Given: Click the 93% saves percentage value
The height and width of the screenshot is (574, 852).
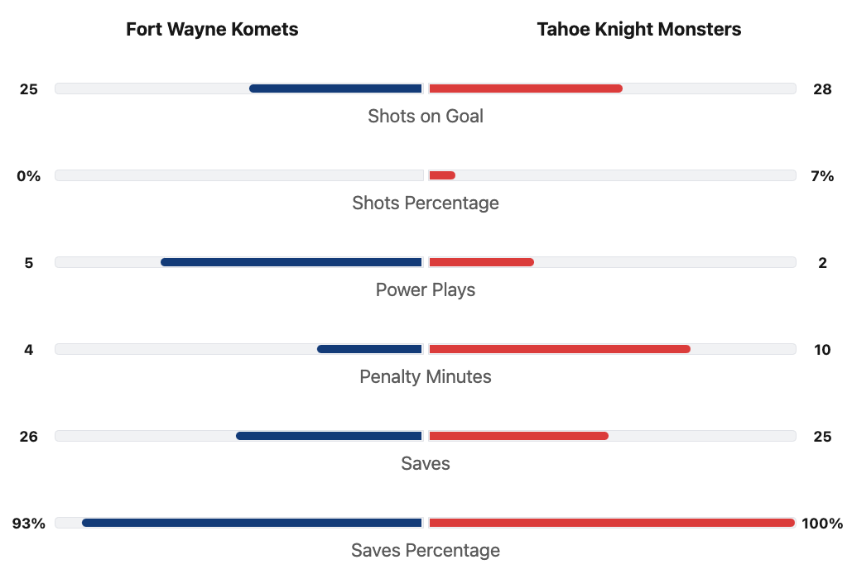Looking at the screenshot, I should tap(28, 523).
